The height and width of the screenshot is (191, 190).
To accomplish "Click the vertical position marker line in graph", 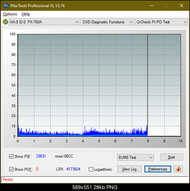I will tap(147, 85).
